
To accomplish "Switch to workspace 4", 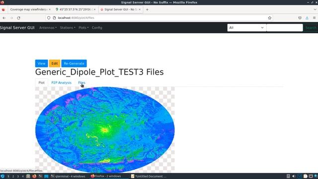I will coord(23,177).
